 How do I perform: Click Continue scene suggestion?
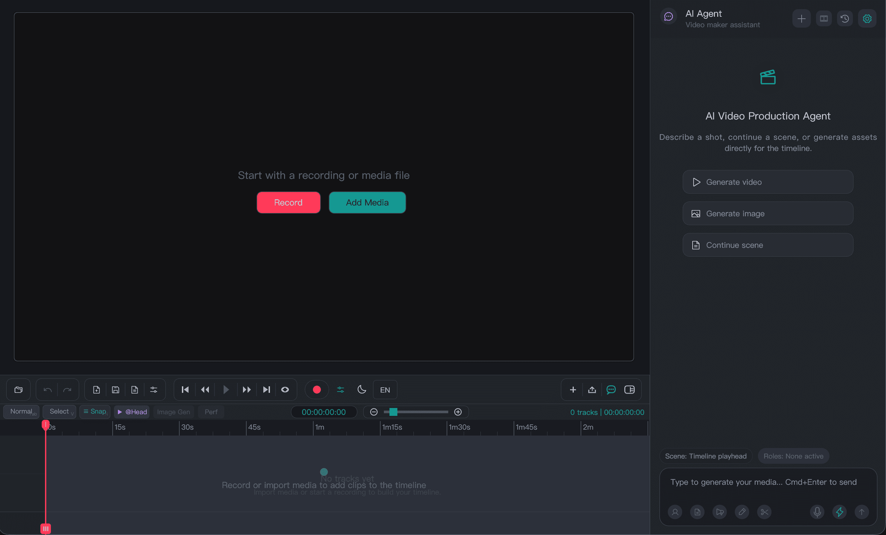[x=768, y=245]
